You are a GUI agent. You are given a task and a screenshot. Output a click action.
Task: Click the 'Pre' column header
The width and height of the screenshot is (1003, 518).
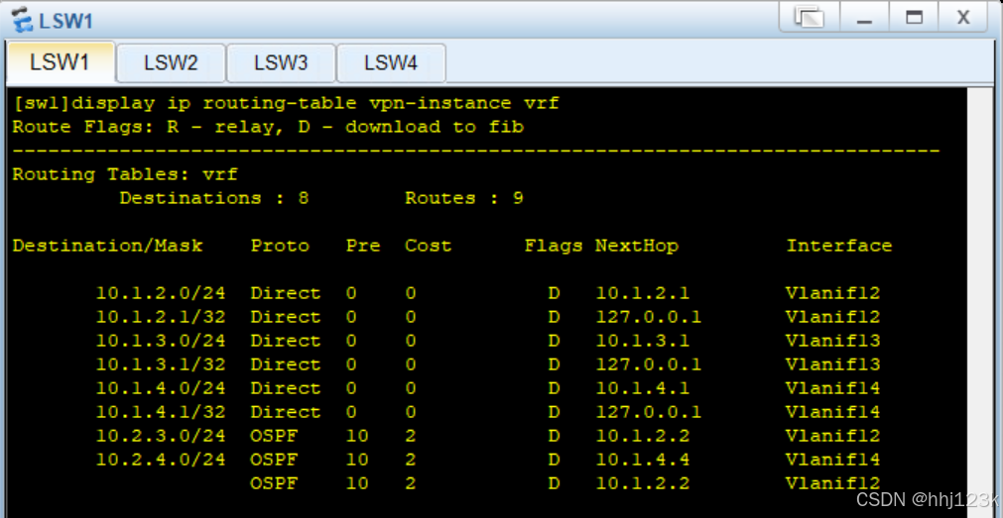(x=363, y=246)
